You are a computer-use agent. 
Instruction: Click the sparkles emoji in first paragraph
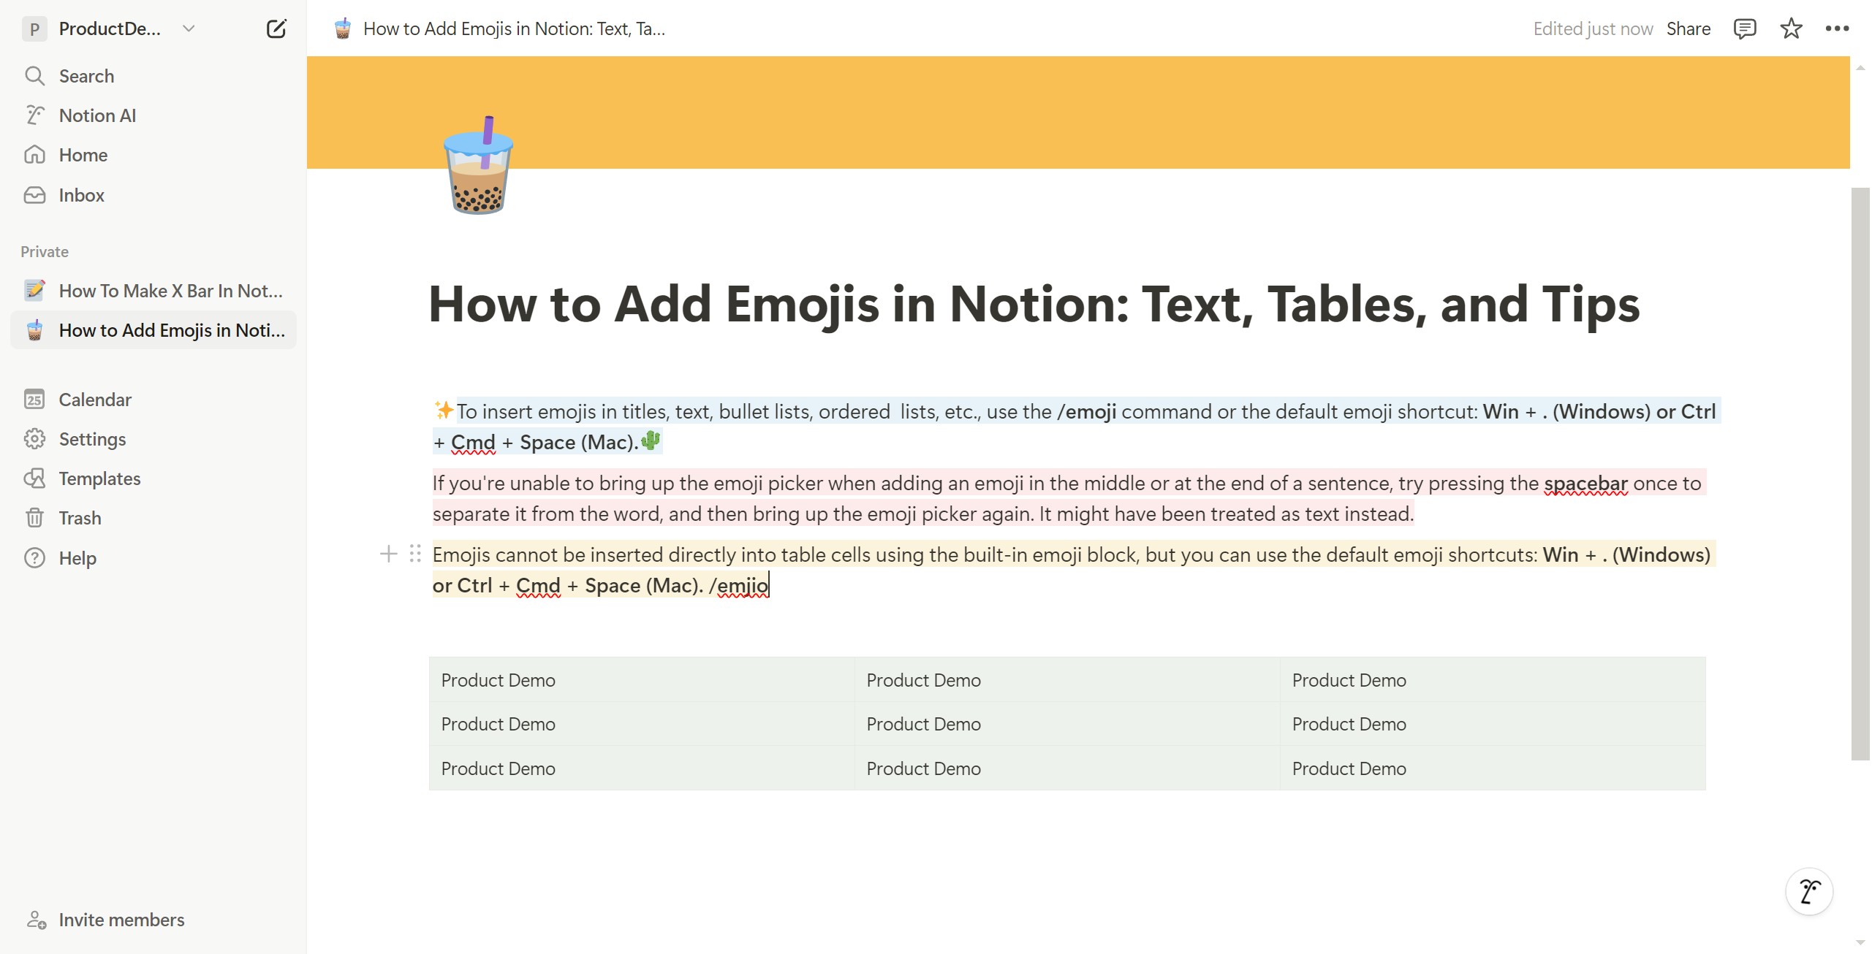444,411
